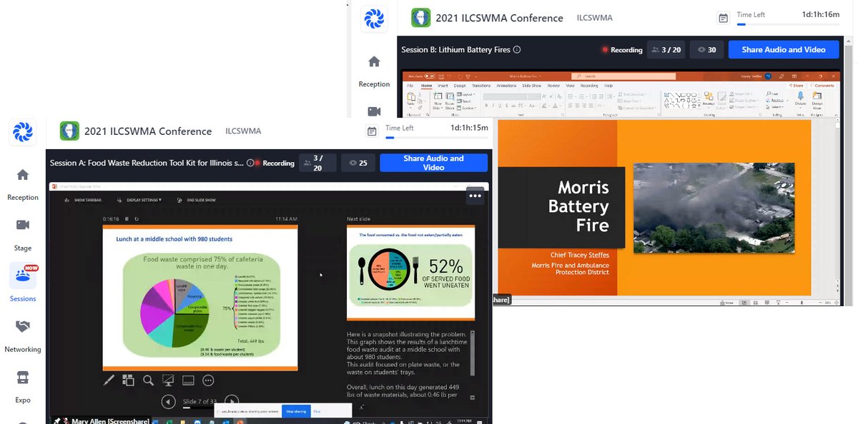This screenshot has height=424, width=858.
Task: Switch to Transitions tab in PowerPoint
Action: [x=481, y=85]
